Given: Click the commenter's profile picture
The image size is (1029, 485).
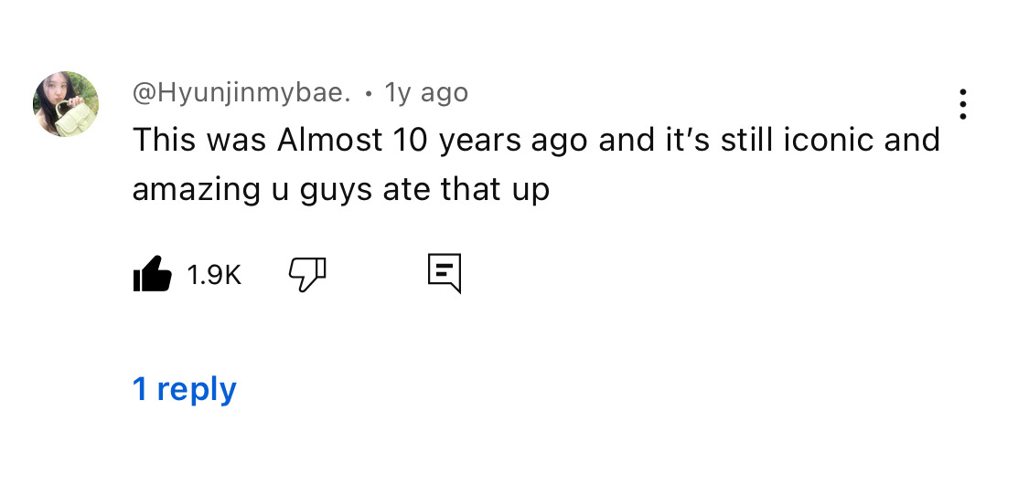Looking at the screenshot, I should coord(66,104).
